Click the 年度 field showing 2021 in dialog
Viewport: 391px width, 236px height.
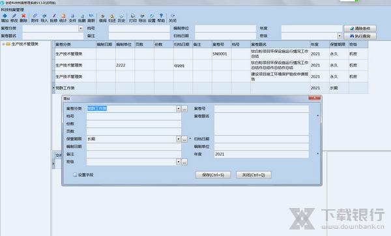click(x=261, y=154)
